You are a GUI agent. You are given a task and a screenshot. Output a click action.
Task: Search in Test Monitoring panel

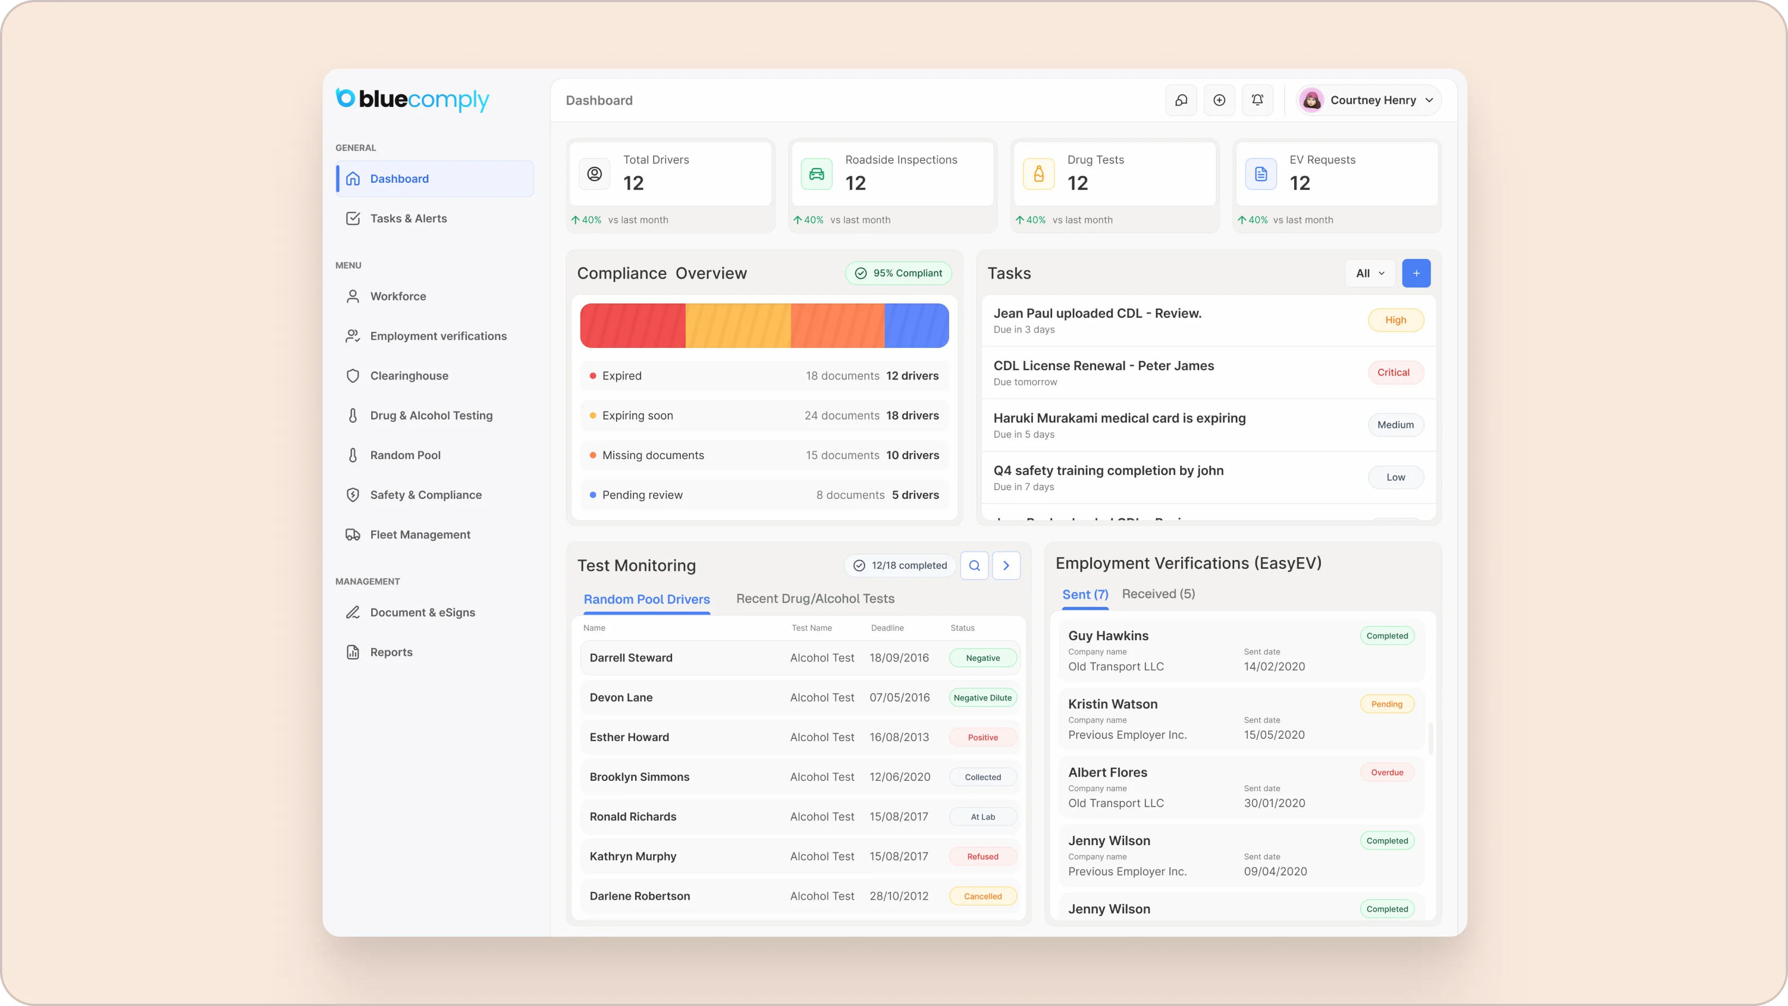click(x=974, y=565)
